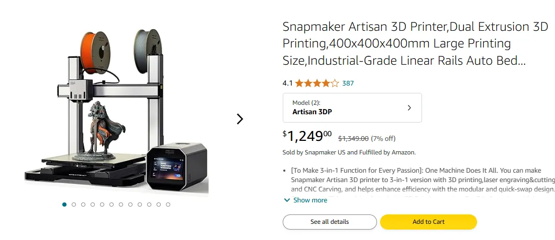Image resolution: width=555 pixels, height=240 pixels.
Task: Click the orange star rating icons
Action: [316, 83]
